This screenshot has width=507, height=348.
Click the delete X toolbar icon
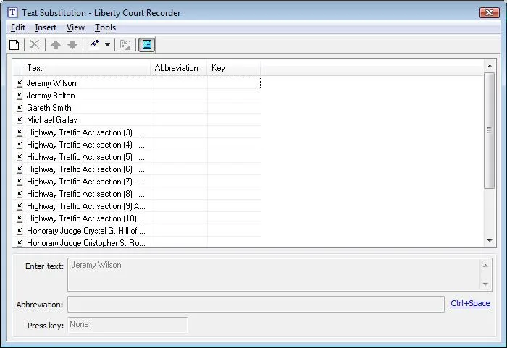[34, 44]
